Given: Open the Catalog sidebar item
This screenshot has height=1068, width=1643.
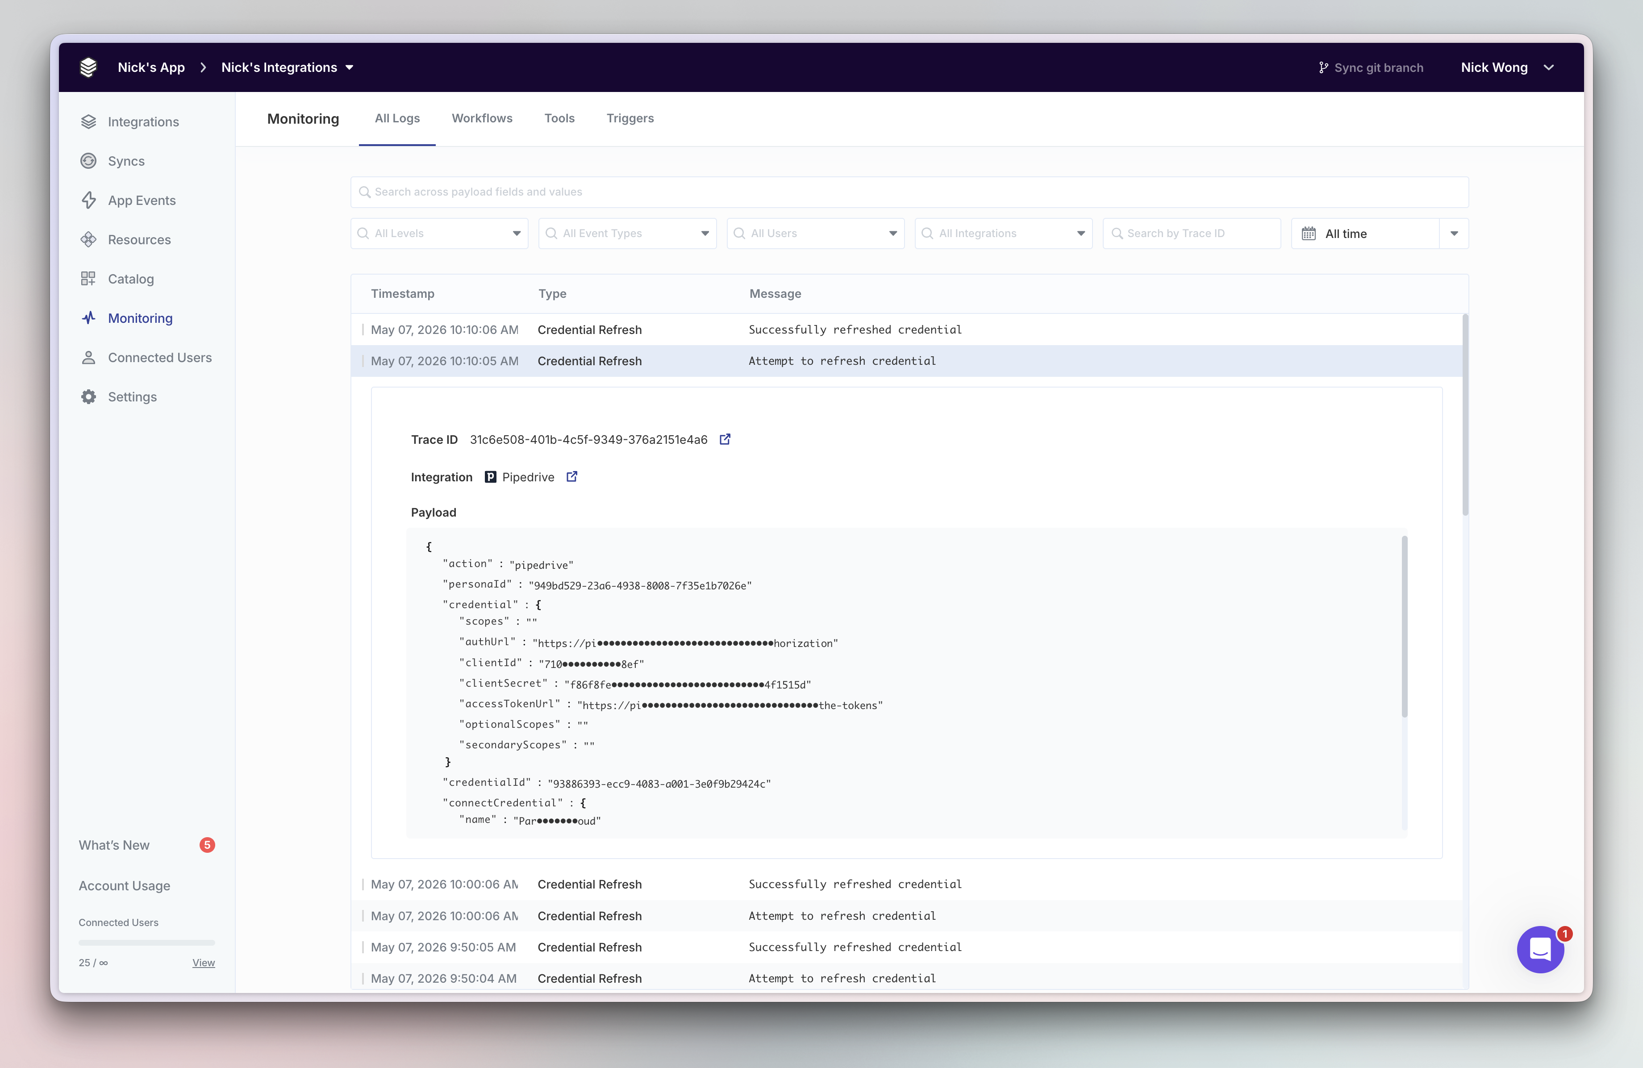Looking at the screenshot, I should click(117, 279).
